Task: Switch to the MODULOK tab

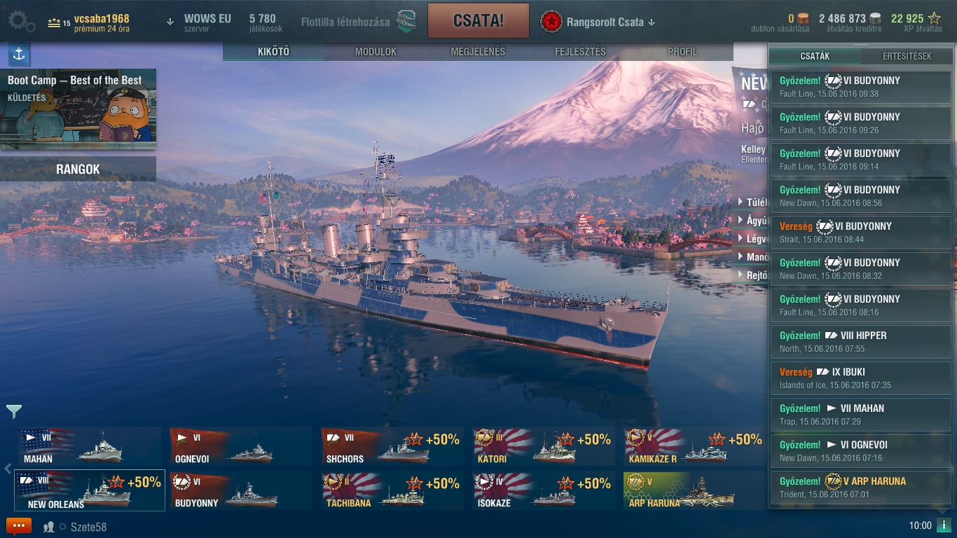Action: tap(376, 52)
